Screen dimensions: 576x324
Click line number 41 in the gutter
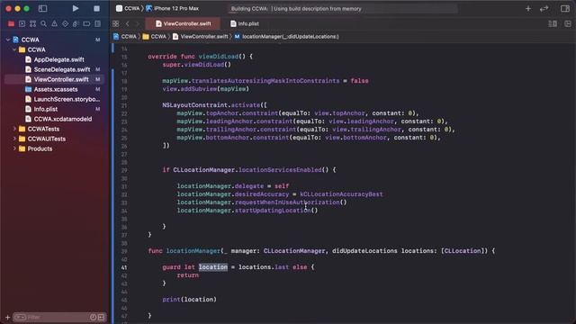click(x=124, y=267)
